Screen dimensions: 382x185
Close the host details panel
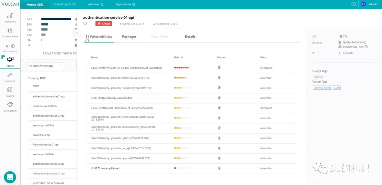click(77, 33)
